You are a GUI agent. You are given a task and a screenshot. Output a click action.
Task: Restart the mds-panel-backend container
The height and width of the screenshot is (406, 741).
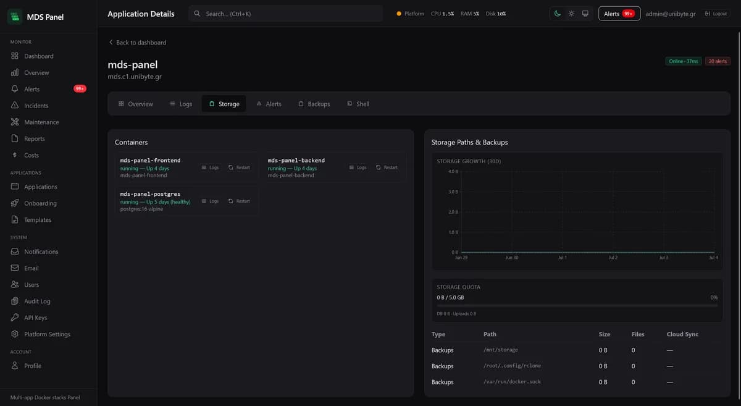[387, 167]
